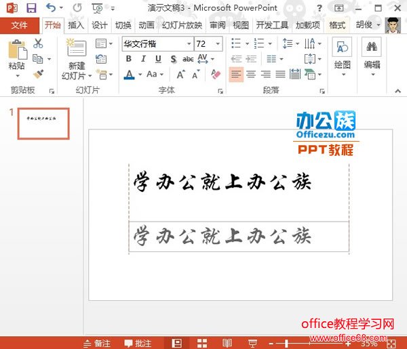Open 绘图 Drawing group button
The height and width of the screenshot is (349, 407).
click(x=342, y=57)
